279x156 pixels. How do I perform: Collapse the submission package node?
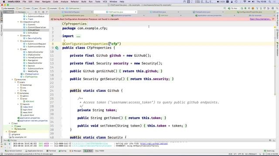(x=18, y=41)
